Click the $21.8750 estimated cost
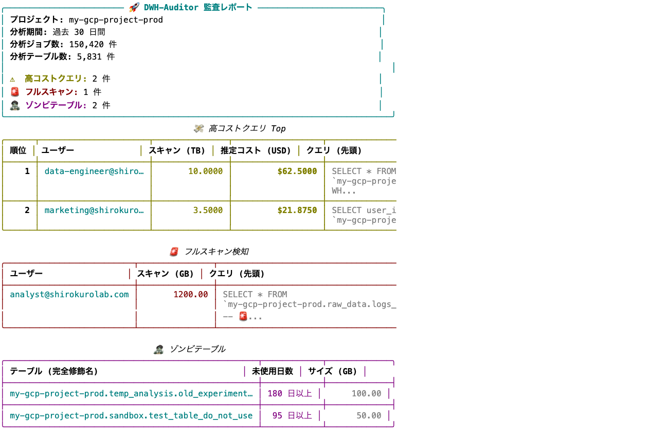This screenshot has height=441, width=650. 297,210
